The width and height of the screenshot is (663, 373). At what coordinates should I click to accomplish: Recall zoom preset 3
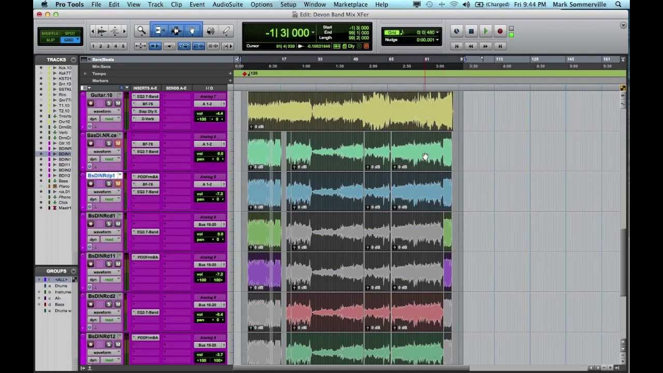pos(108,46)
